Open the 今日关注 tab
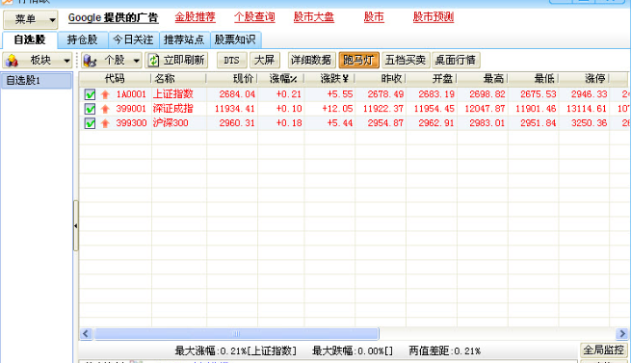This screenshot has width=631, height=363. pos(133,39)
